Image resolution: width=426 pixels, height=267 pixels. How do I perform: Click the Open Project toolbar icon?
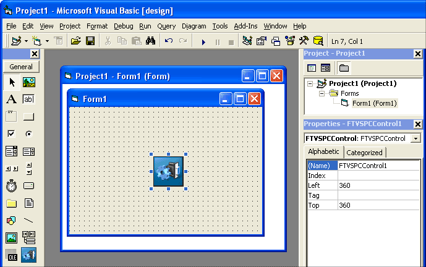[x=76, y=41]
